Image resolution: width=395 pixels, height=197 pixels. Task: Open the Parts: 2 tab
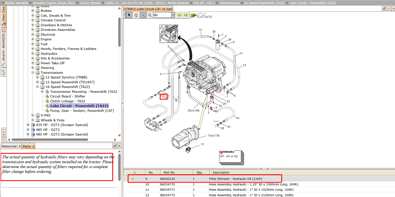28,146
